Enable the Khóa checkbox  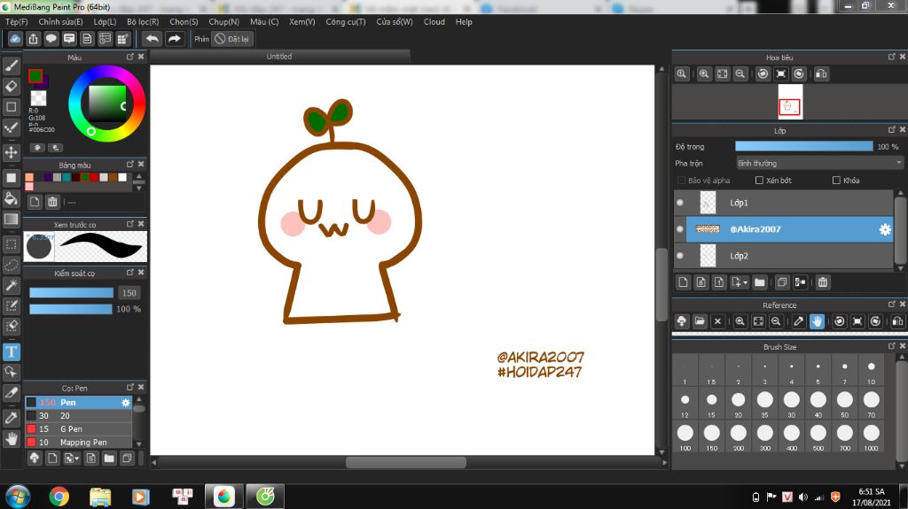[x=836, y=181]
